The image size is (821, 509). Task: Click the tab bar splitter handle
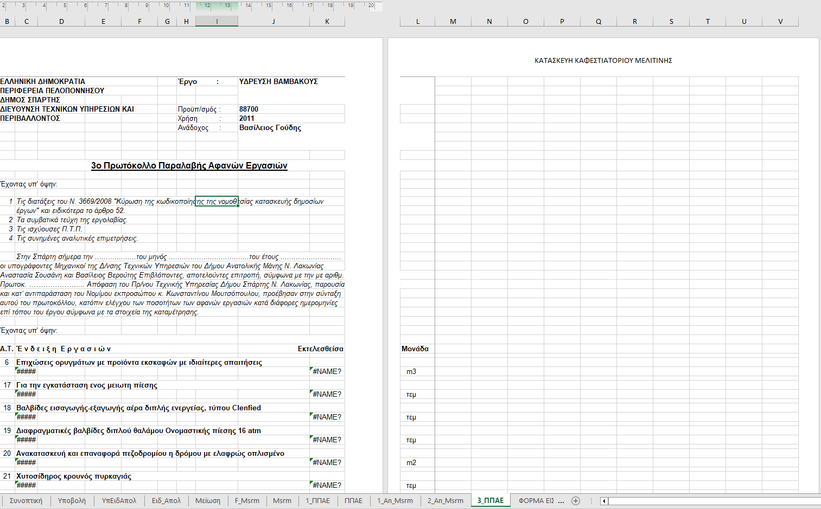pyautogui.click(x=591, y=501)
